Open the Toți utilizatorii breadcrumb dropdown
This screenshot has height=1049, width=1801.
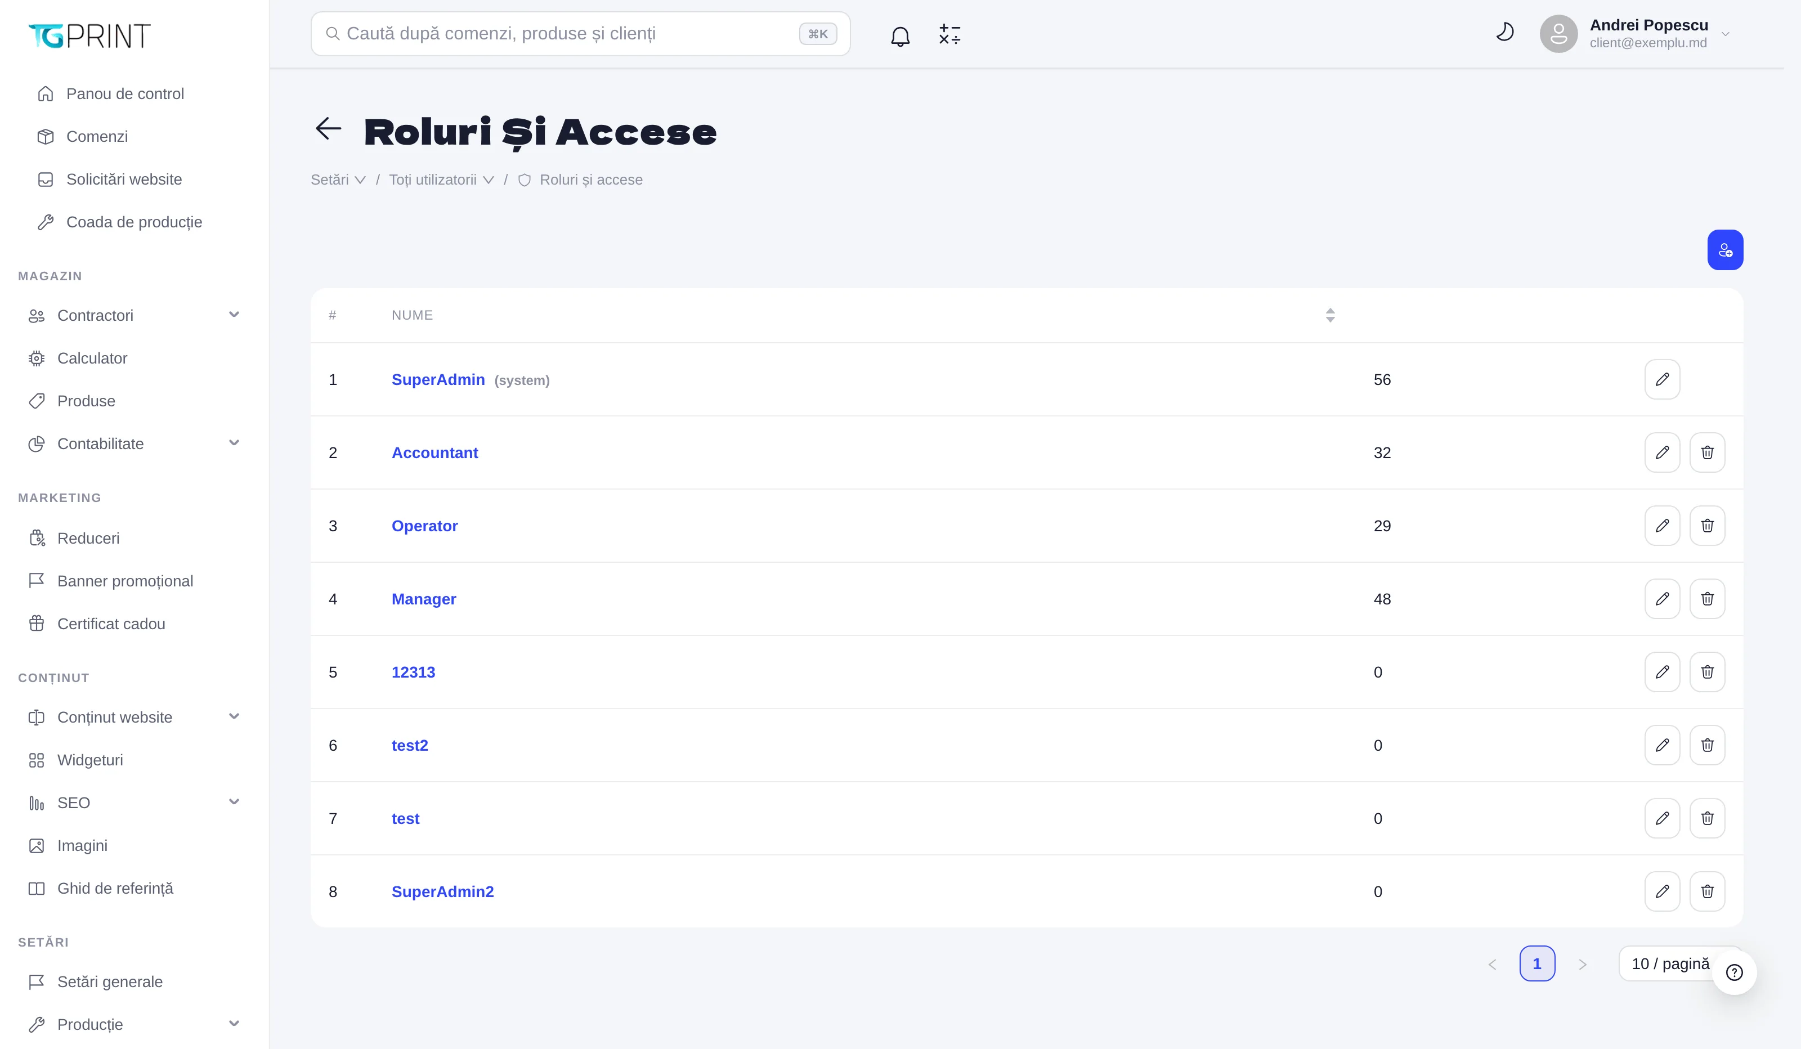441,180
